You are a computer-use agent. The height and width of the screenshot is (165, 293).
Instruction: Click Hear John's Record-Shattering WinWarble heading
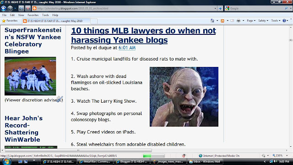(x=23, y=129)
